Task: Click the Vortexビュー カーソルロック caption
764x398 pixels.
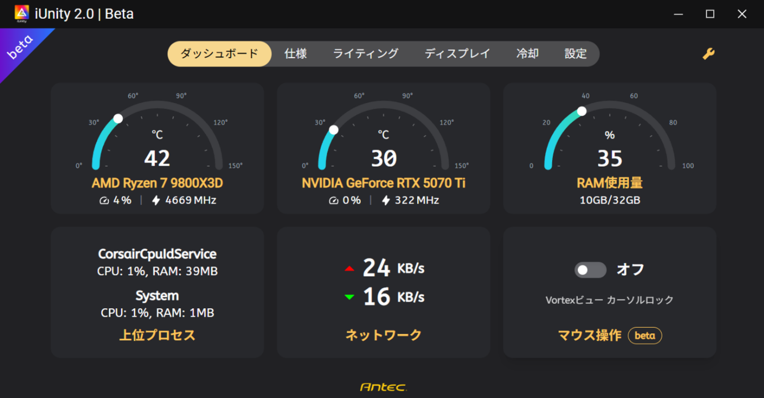Action: pyautogui.click(x=610, y=300)
